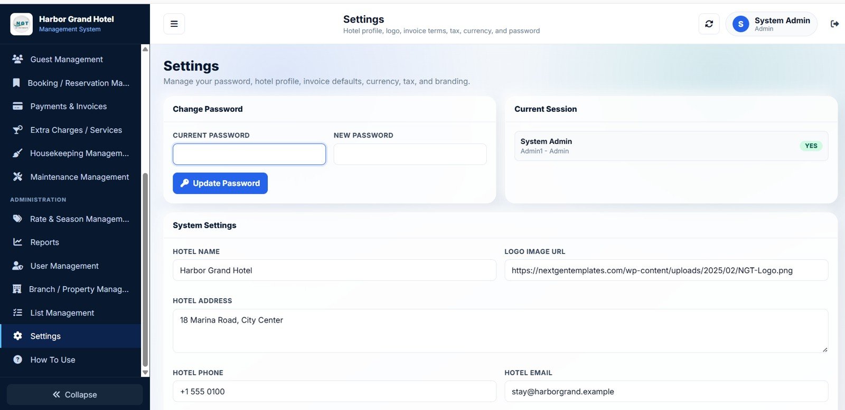Click the Change Password heading

pos(208,109)
